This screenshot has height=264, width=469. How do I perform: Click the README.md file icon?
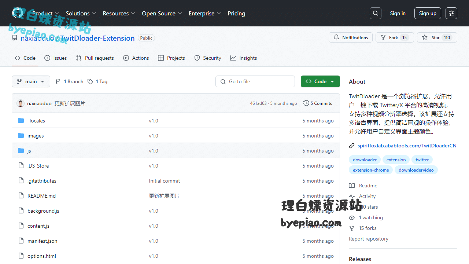coord(21,196)
